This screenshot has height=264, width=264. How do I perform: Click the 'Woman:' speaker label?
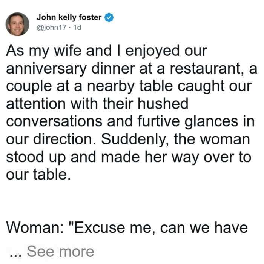[35, 227]
